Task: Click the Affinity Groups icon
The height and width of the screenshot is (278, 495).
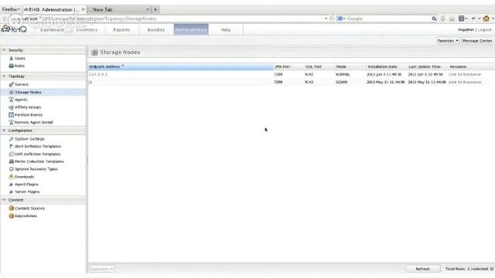Action: click(x=11, y=107)
